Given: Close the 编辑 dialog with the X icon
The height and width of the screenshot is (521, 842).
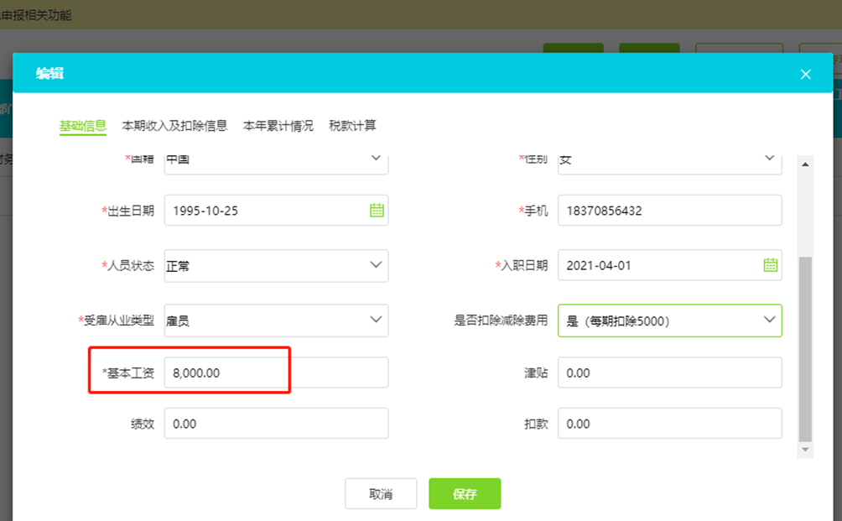Looking at the screenshot, I should point(805,74).
